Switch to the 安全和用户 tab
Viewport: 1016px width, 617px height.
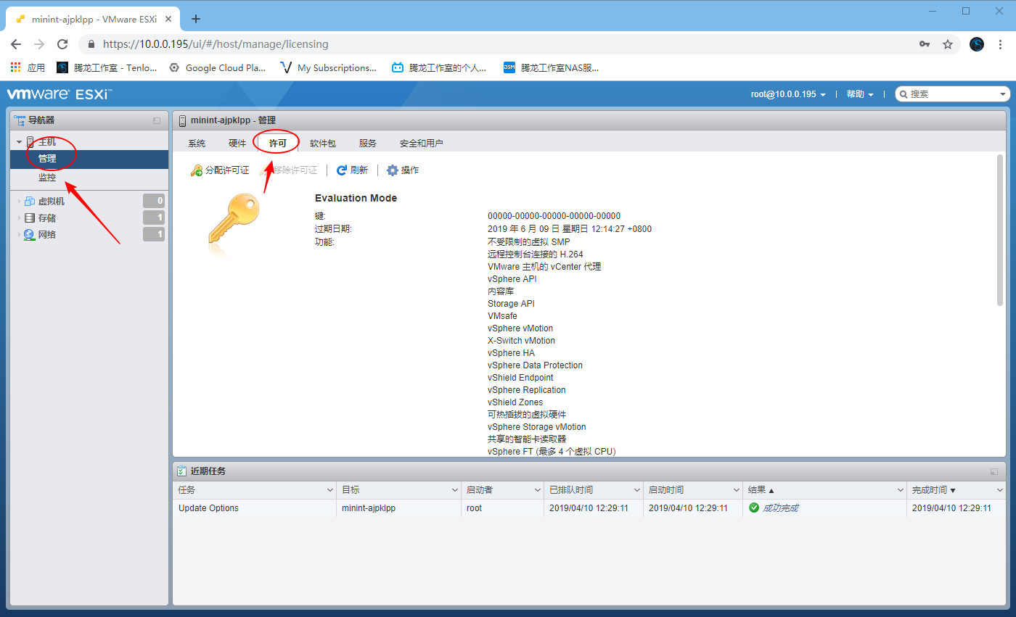point(422,143)
